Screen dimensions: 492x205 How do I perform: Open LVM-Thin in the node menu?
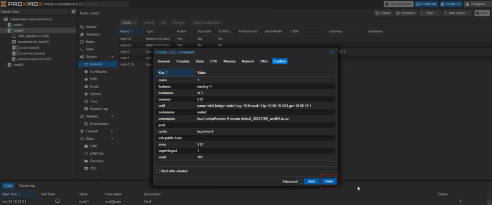click(98, 154)
